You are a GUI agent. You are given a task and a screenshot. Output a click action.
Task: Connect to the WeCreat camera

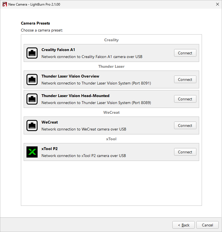tap(185, 125)
